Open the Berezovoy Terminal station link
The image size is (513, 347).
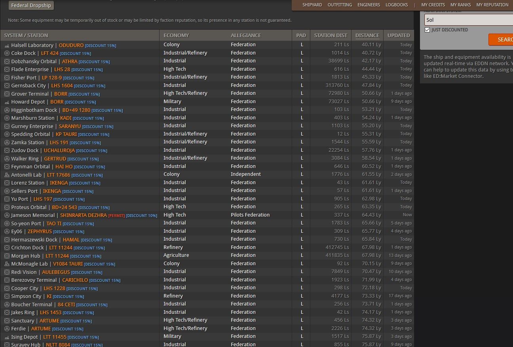(x=34, y=280)
